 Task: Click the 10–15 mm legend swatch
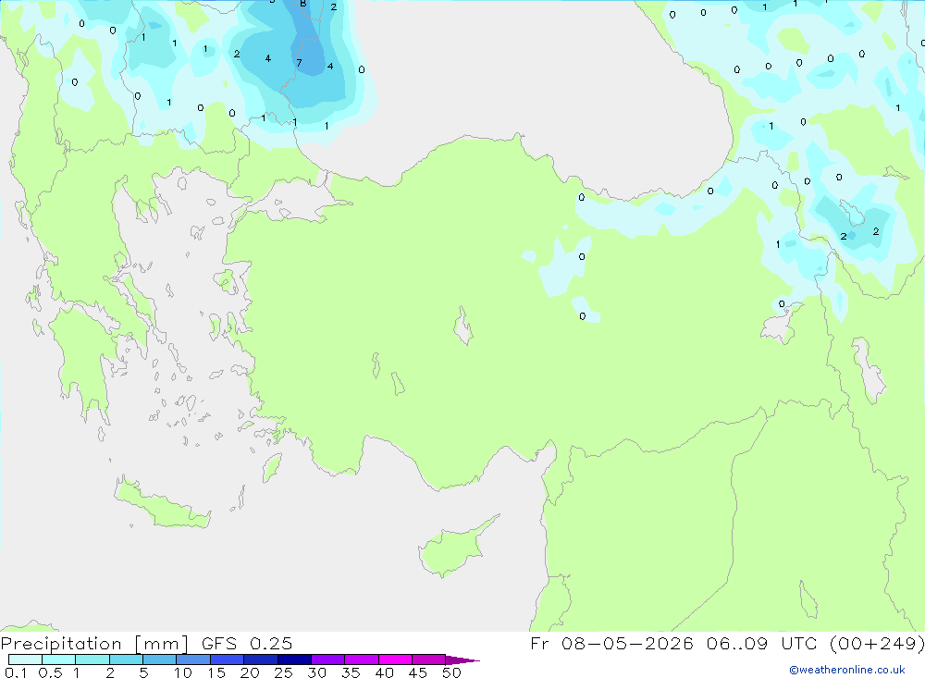193,660
